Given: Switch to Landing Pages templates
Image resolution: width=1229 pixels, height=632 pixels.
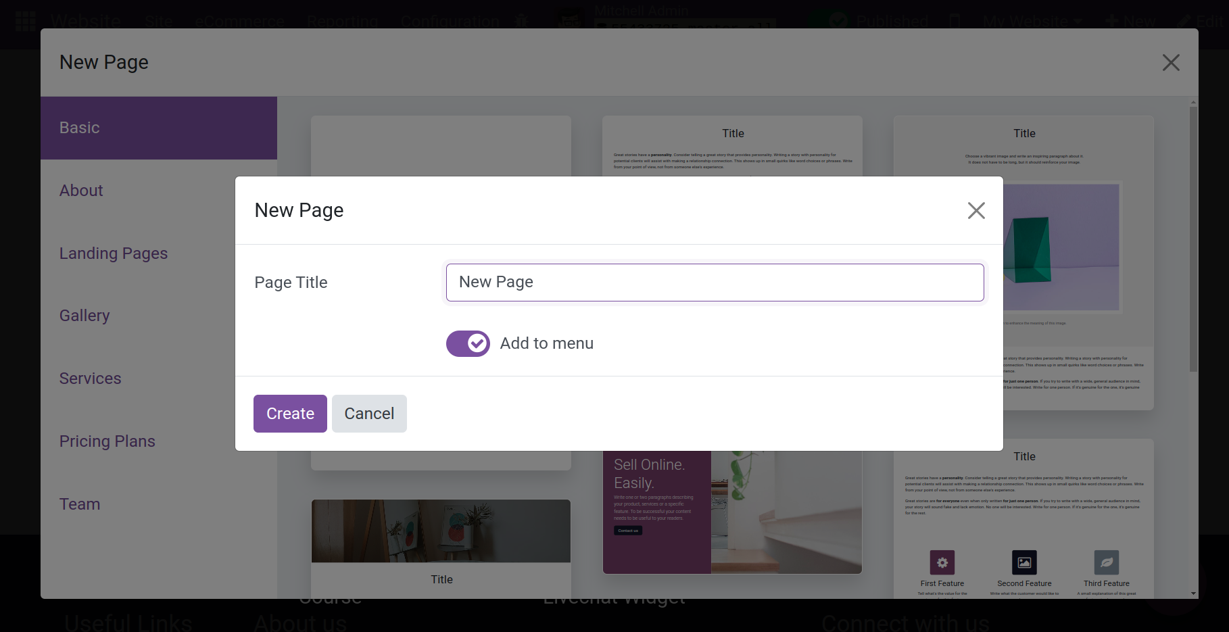Looking at the screenshot, I should coord(114,253).
